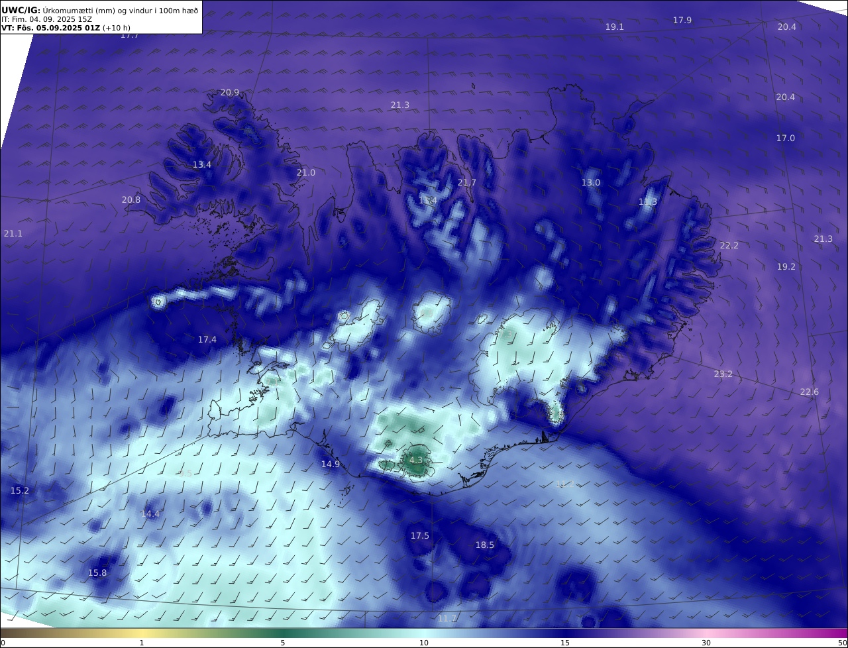848x648 pixels.
Task: Click the precipitable water color scale bar
Action: point(424,633)
